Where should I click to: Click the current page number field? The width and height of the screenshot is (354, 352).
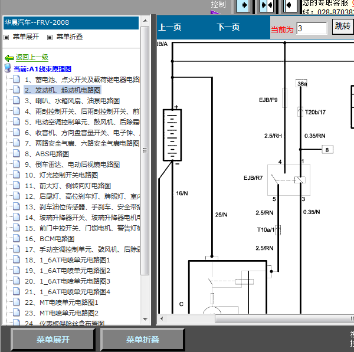pos(312,28)
